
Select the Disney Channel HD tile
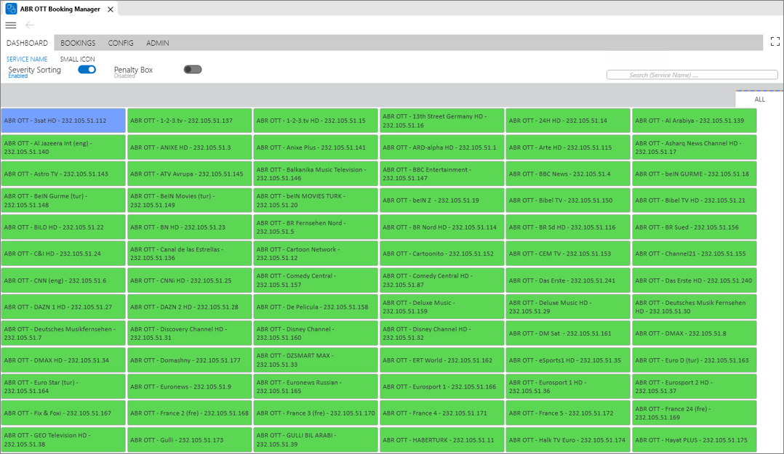click(x=442, y=333)
